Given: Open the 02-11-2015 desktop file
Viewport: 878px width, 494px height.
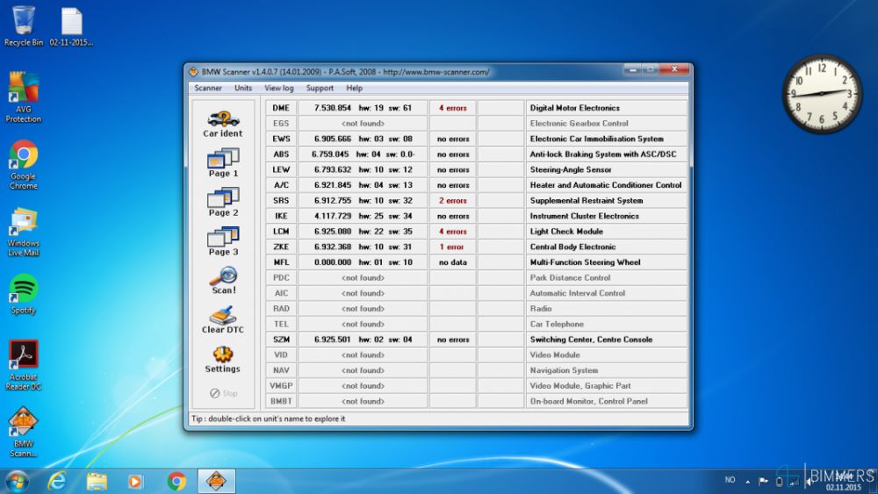Looking at the screenshot, I should (x=71, y=26).
